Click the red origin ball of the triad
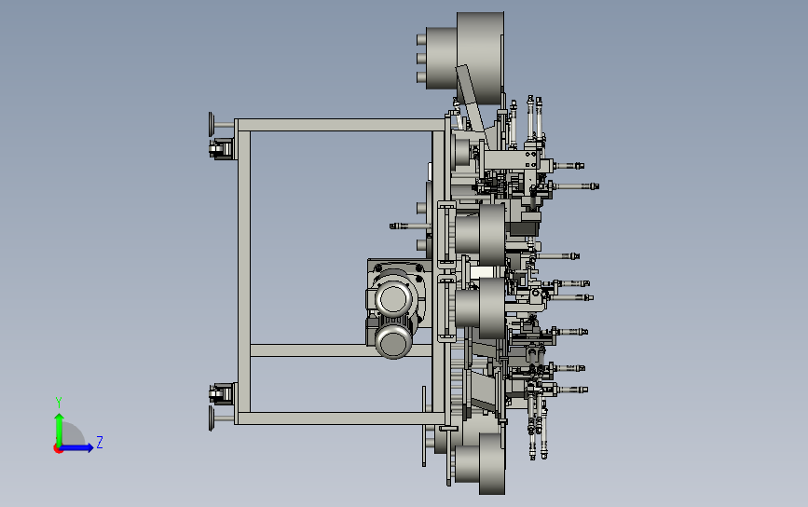This screenshot has height=507, width=808. [x=58, y=449]
